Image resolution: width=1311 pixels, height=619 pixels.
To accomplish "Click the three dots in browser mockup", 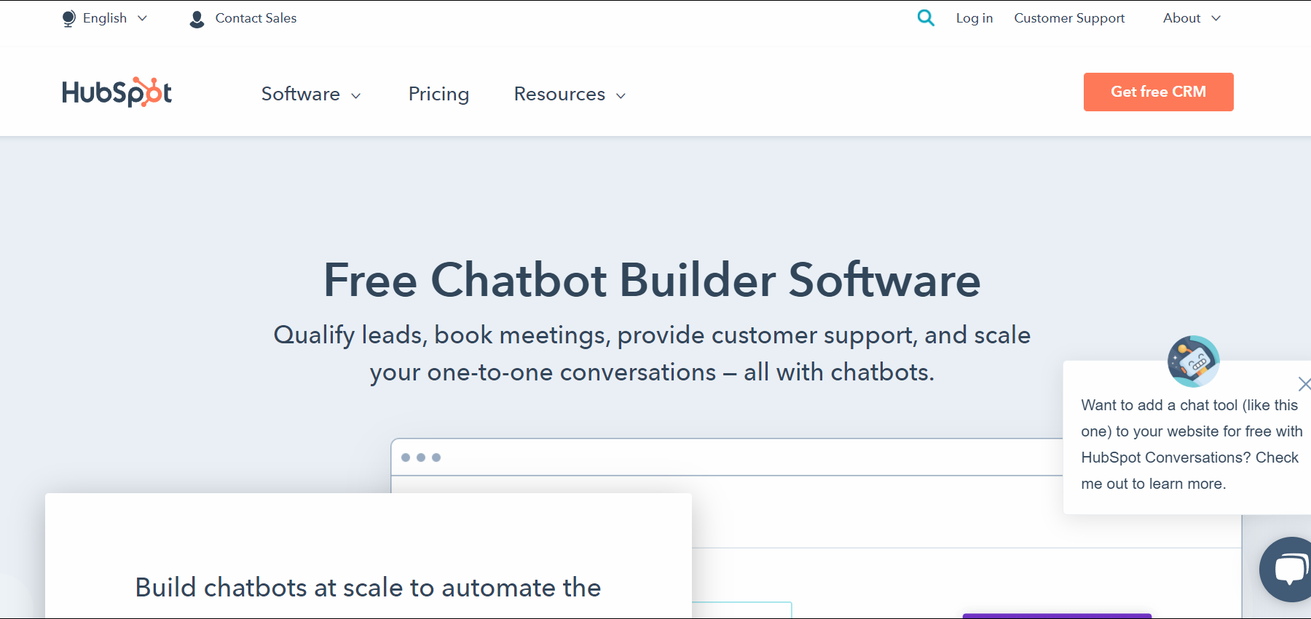I will tap(421, 458).
